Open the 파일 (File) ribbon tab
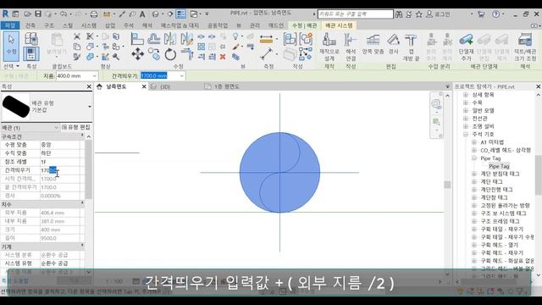 (10, 25)
